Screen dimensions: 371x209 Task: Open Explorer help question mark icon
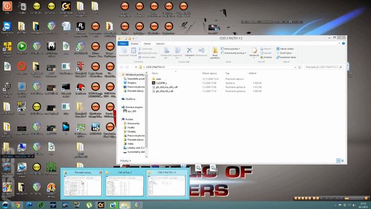tap(343, 44)
